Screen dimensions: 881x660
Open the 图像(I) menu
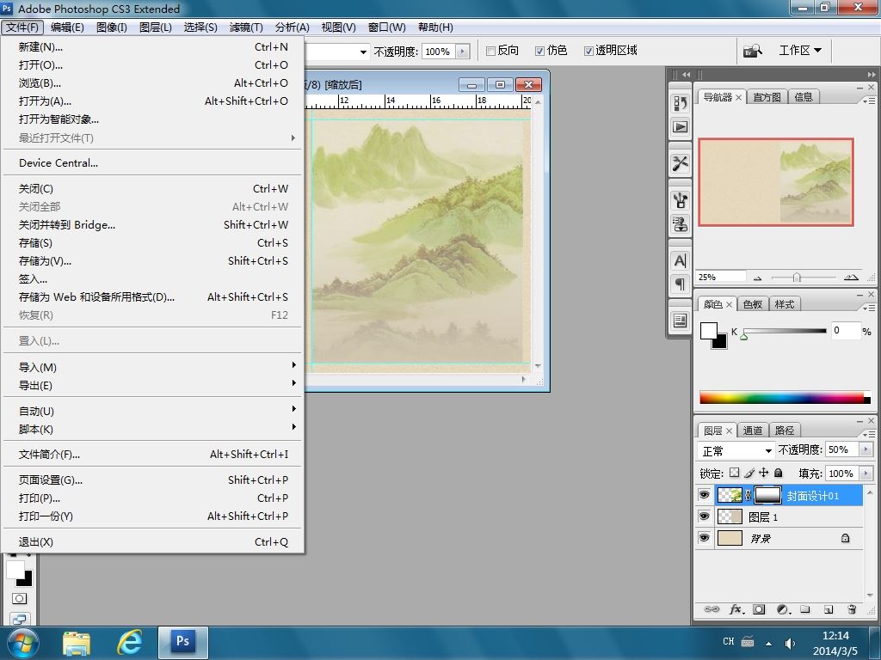[x=112, y=27]
